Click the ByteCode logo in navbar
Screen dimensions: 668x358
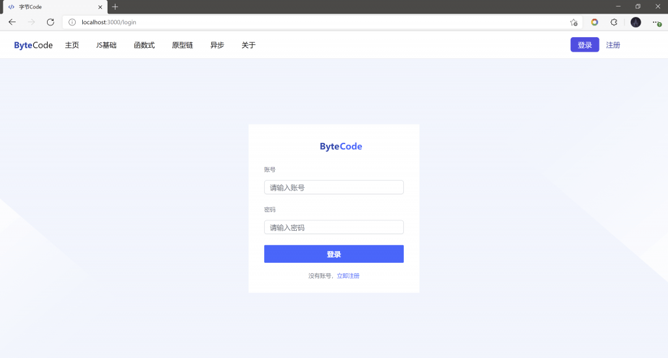pos(33,45)
